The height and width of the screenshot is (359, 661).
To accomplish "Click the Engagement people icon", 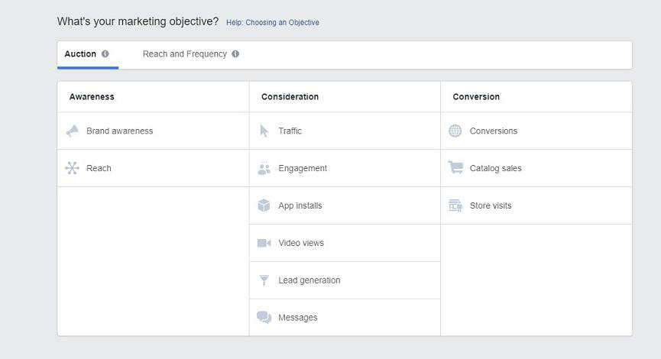I will point(264,168).
